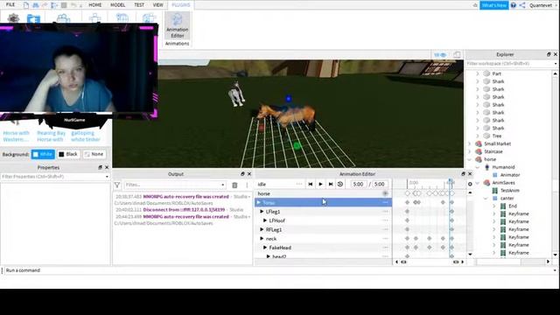Click the help icon beside What's New

coord(514,5)
